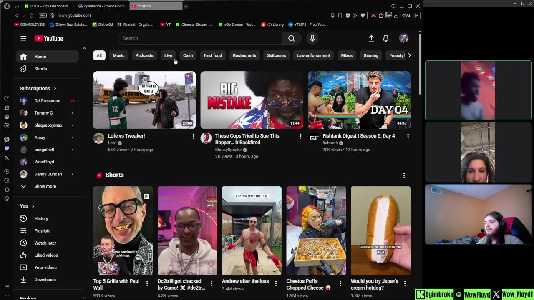Open the Opera main menu logo

(x=7, y=6)
